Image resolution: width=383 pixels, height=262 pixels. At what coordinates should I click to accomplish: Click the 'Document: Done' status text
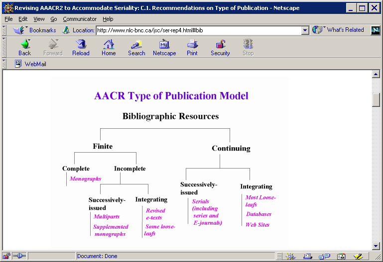coord(97,256)
